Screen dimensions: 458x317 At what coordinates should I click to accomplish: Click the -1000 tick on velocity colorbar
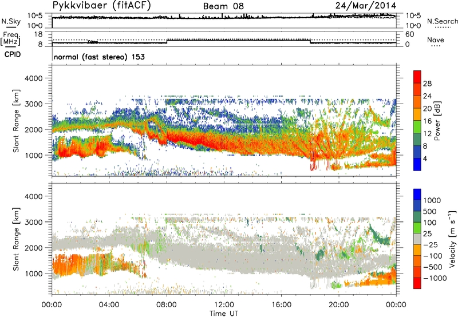pyautogui.click(x=435, y=278)
